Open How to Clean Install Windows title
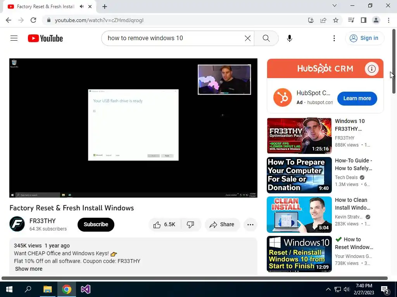 coord(352,203)
